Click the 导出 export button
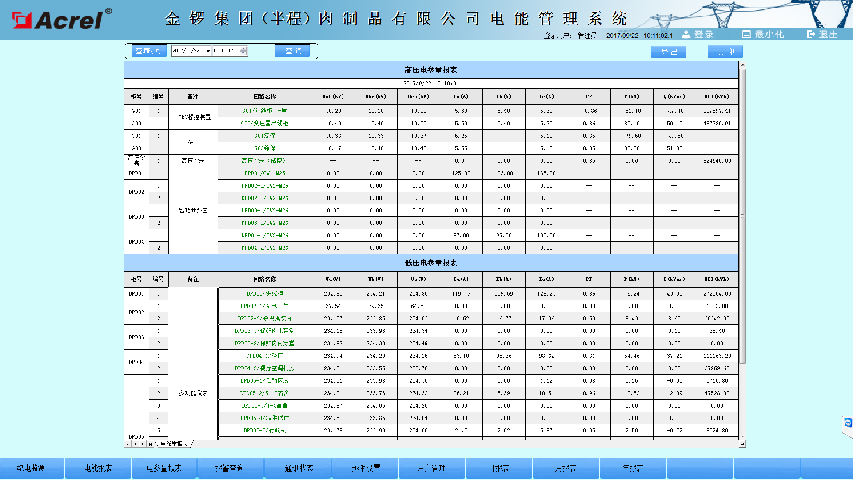Image resolution: width=853 pixels, height=480 pixels. 669,52
